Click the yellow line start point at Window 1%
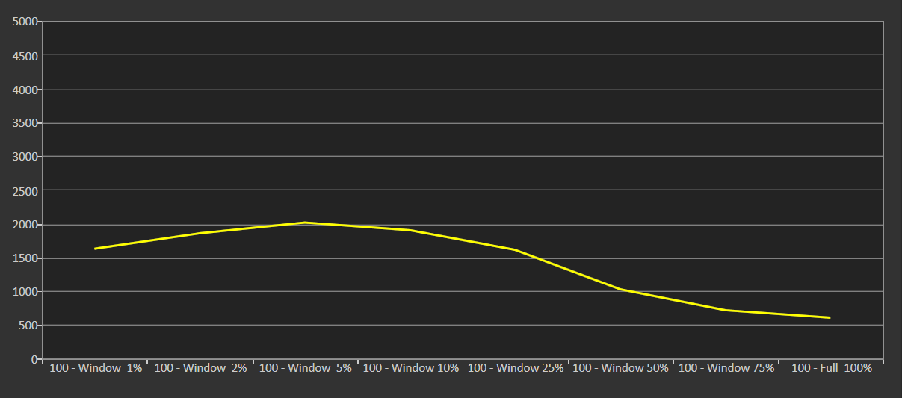902x398 pixels. point(96,249)
